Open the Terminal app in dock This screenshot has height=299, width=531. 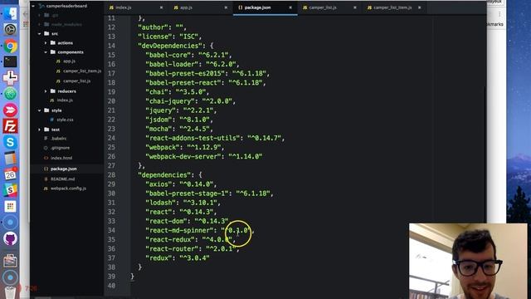(x=10, y=61)
